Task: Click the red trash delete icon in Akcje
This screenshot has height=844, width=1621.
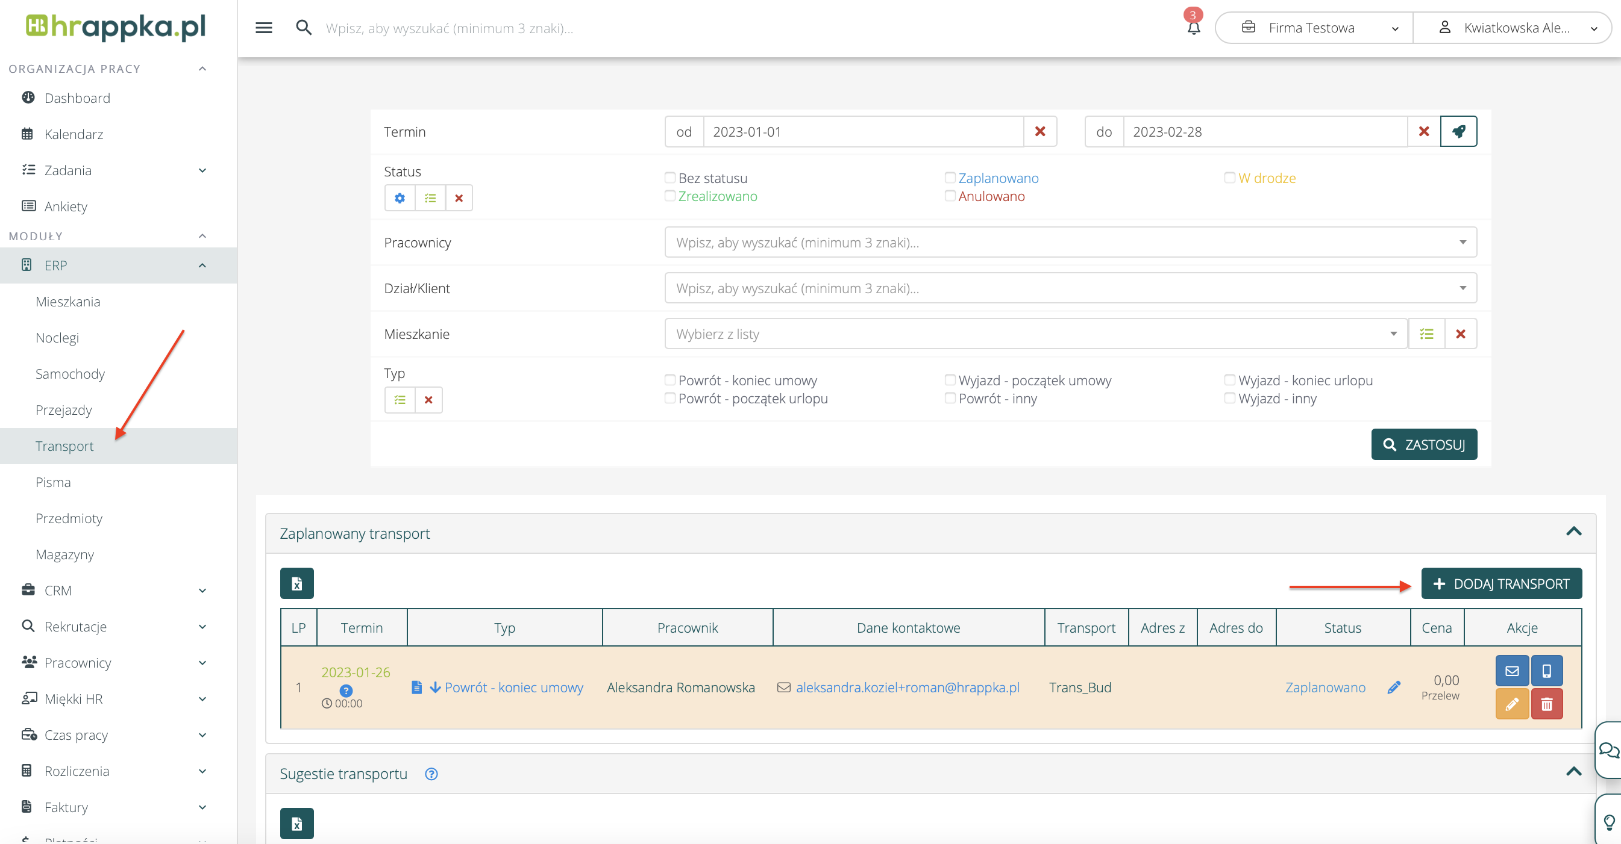Action: click(x=1546, y=704)
